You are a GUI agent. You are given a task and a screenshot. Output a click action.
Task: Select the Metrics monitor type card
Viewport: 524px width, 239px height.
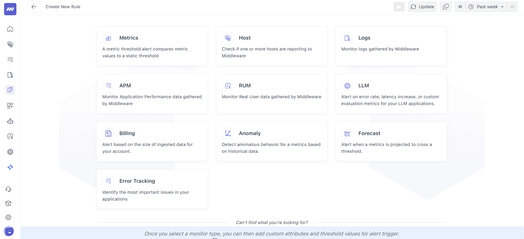tap(152, 46)
